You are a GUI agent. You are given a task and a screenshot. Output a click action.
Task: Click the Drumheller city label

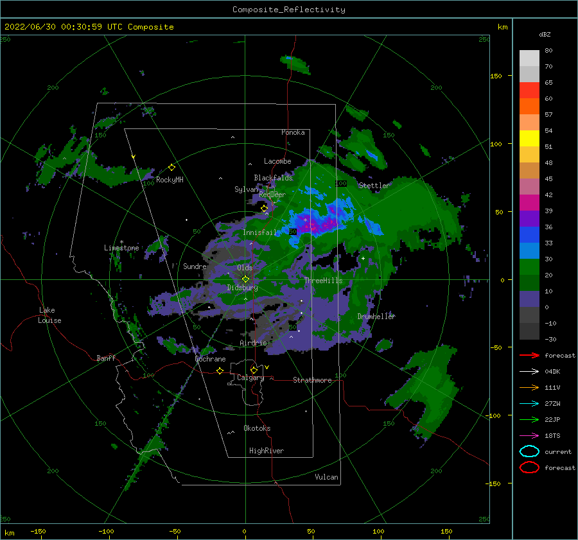[x=376, y=317]
